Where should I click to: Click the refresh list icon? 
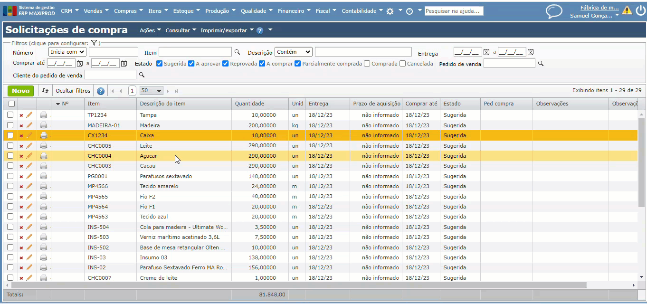[x=45, y=91]
